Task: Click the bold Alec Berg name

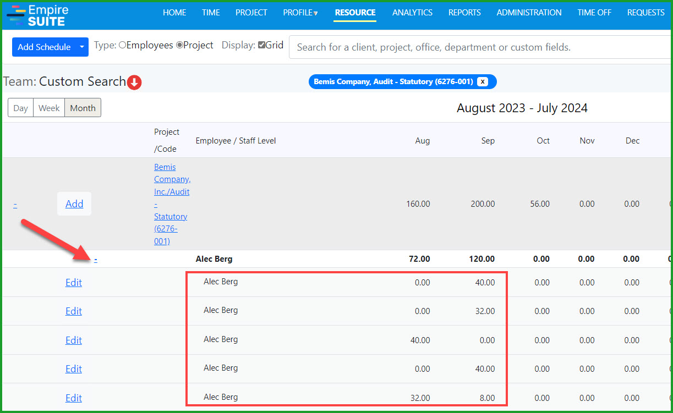Action: 214,259
